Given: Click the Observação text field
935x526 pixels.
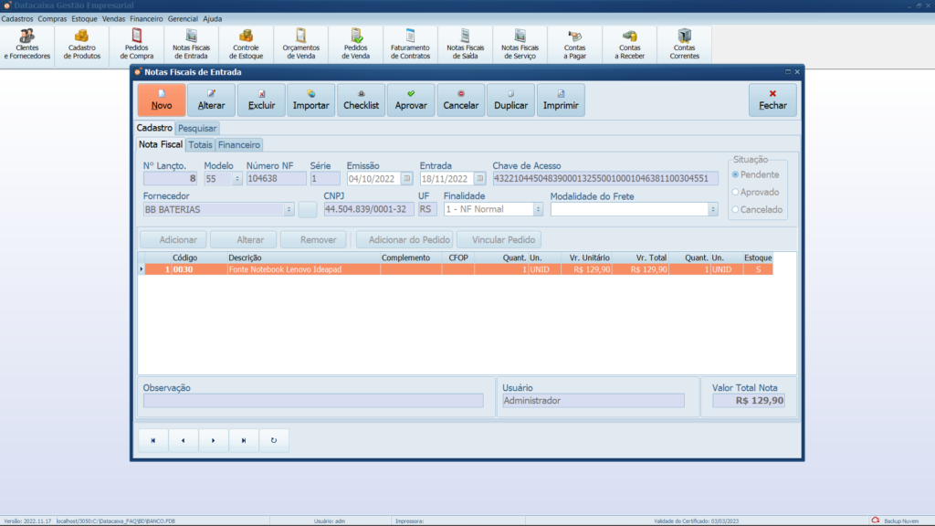Looking at the screenshot, I should (x=313, y=400).
